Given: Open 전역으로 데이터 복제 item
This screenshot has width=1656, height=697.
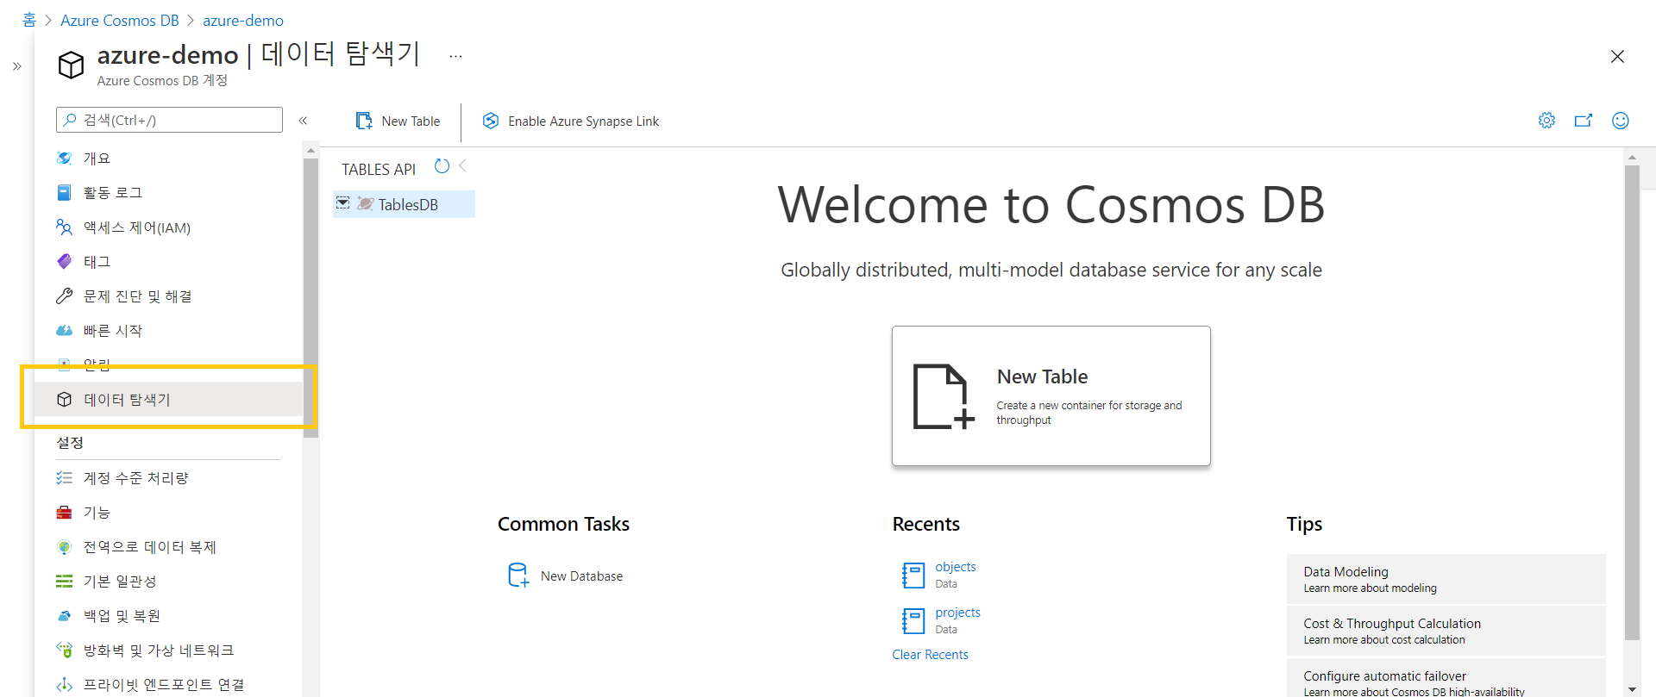Looking at the screenshot, I should 168,547.
